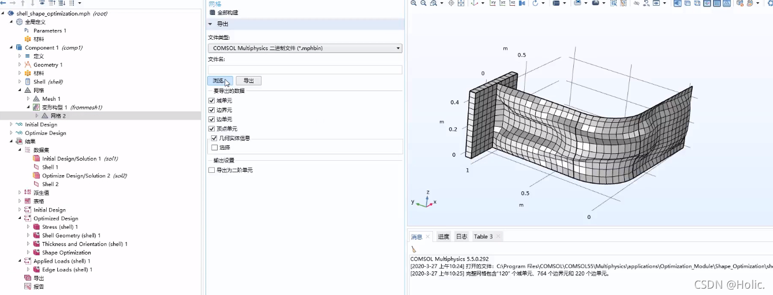Expand the 派生值 derived values node

[x=20, y=192]
